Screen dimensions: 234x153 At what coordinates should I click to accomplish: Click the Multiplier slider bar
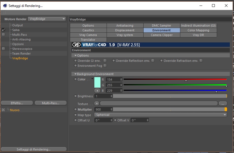click(x=170, y=109)
